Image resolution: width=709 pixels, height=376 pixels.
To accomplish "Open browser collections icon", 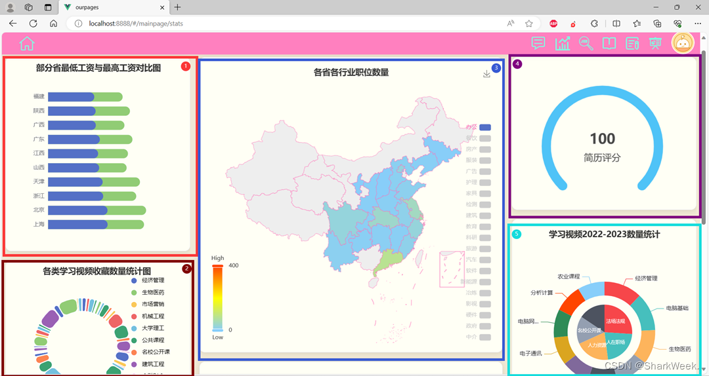I will point(657,24).
